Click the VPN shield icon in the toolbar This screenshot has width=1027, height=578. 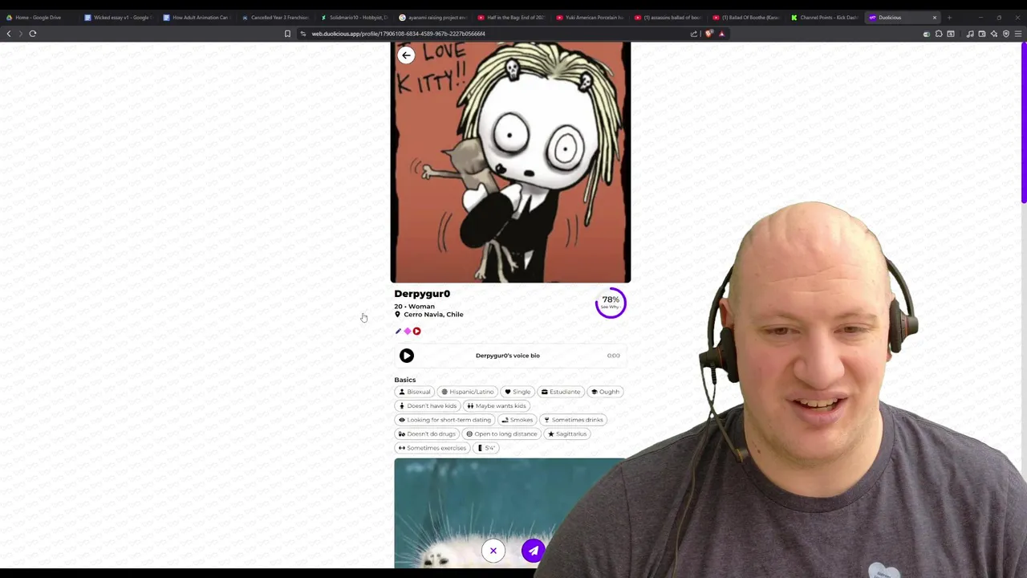(1006, 34)
